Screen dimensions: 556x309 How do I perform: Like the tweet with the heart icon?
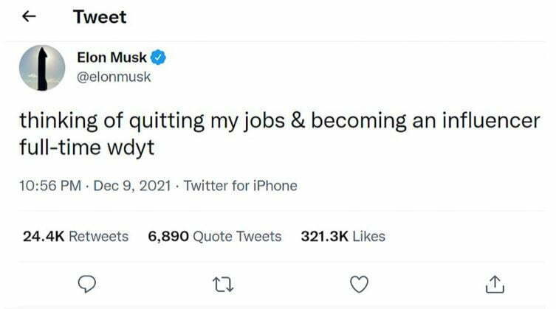coord(358,282)
